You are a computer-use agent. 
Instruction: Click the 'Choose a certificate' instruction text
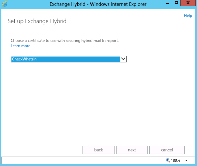65,41
